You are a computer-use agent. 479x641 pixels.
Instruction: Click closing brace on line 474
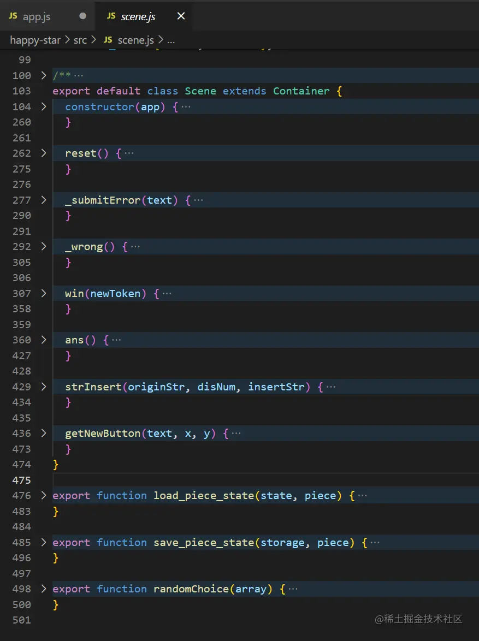[56, 465]
